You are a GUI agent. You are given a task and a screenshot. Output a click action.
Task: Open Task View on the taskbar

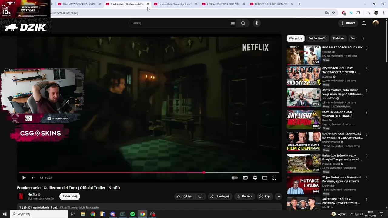coord(73,214)
